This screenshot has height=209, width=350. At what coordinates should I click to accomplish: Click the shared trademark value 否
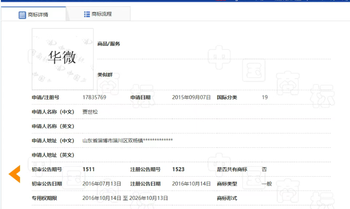pyautogui.click(x=264, y=169)
